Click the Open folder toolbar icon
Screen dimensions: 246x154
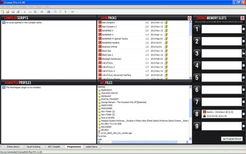click(7, 12)
